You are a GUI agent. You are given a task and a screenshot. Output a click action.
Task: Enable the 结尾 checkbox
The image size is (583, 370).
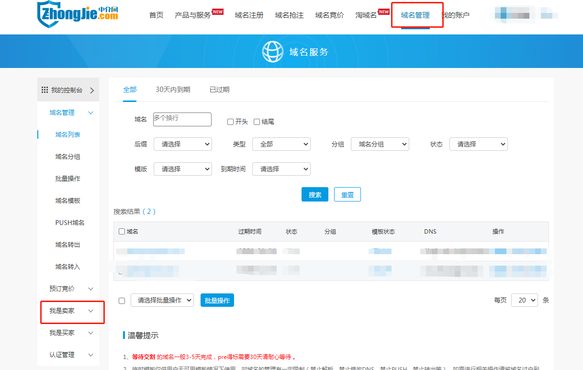point(257,122)
